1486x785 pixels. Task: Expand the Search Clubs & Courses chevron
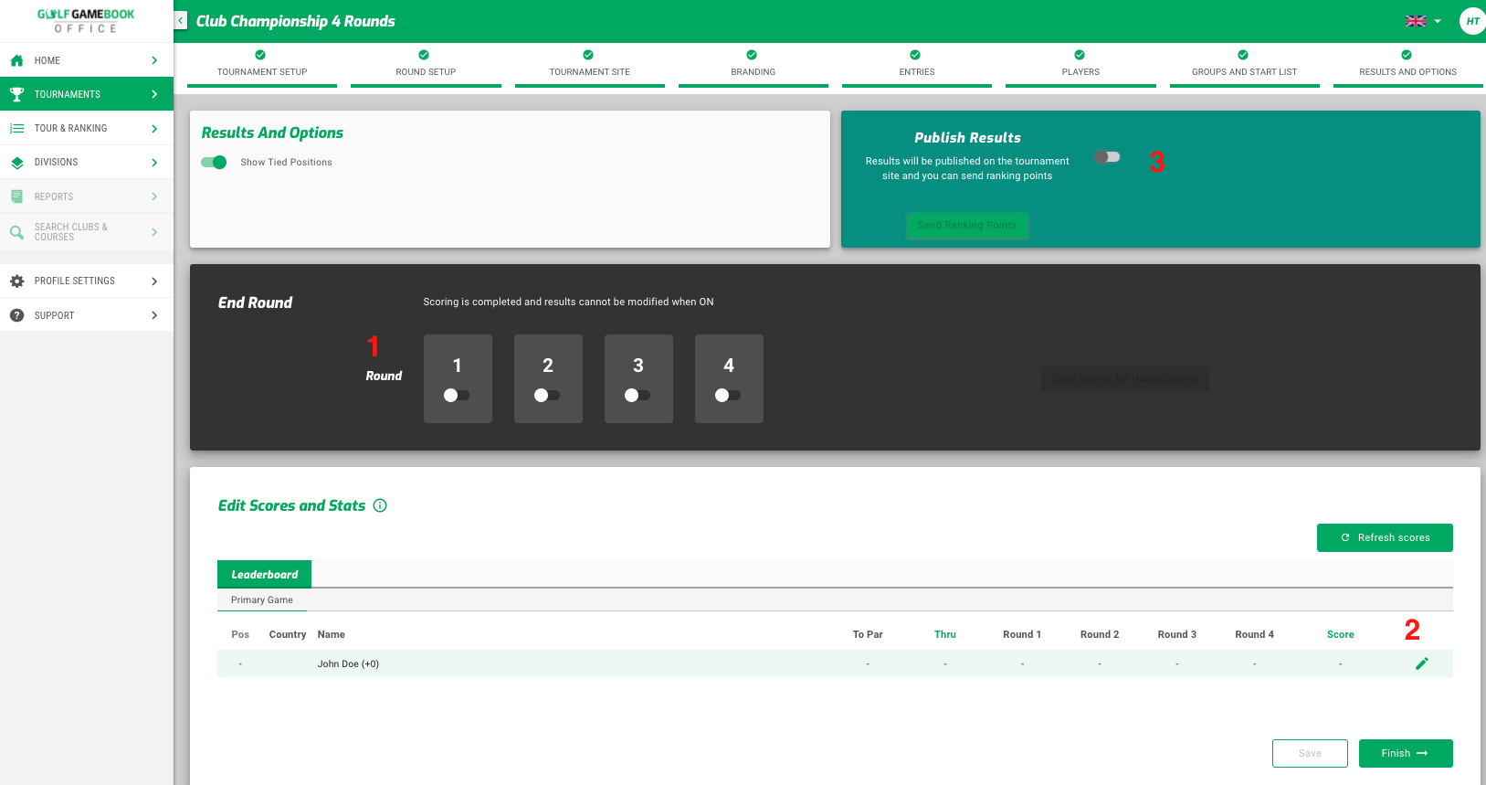(154, 232)
